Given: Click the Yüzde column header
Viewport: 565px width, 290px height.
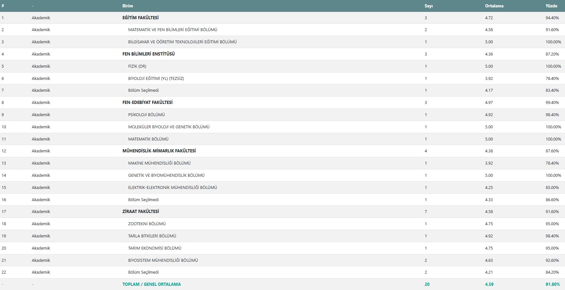Looking at the screenshot, I should [x=551, y=6].
